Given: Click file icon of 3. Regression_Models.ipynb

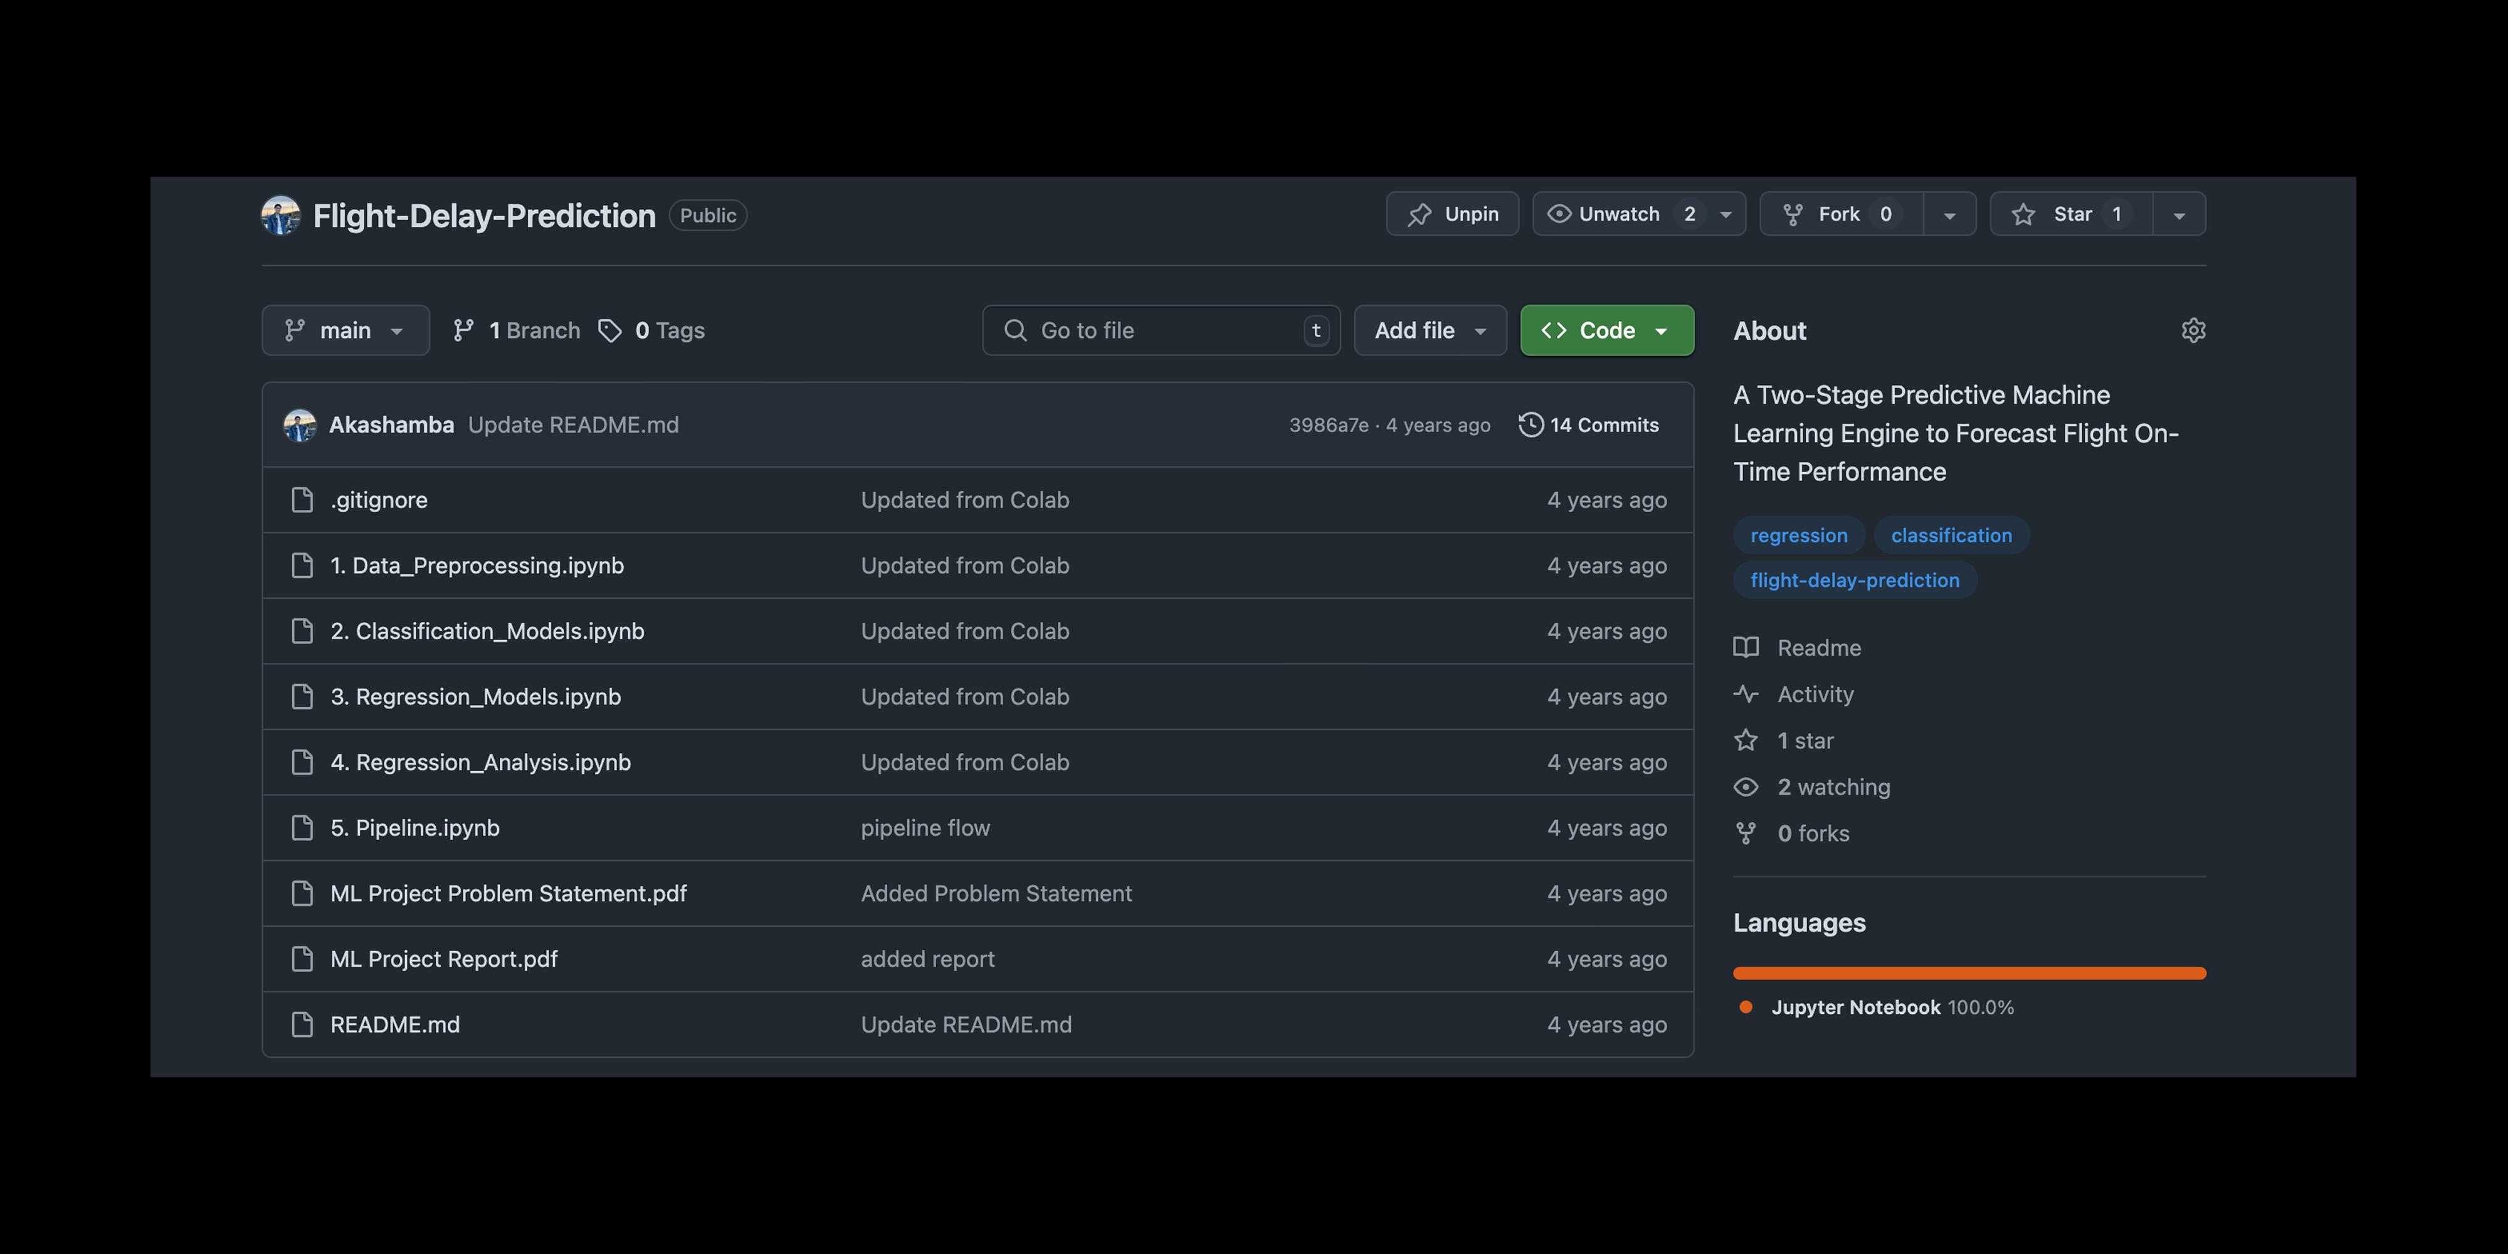Looking at the screenshot, I should coord(302,696).
